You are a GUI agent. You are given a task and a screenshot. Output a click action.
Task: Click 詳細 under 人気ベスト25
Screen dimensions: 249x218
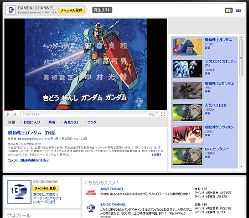[x=207, y=113]
